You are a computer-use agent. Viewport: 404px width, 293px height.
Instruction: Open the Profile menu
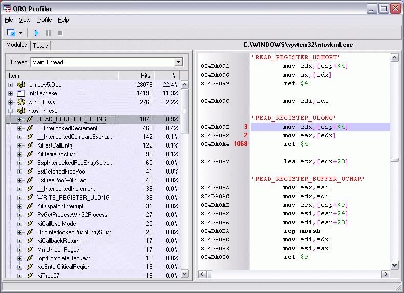click(44, 20)
